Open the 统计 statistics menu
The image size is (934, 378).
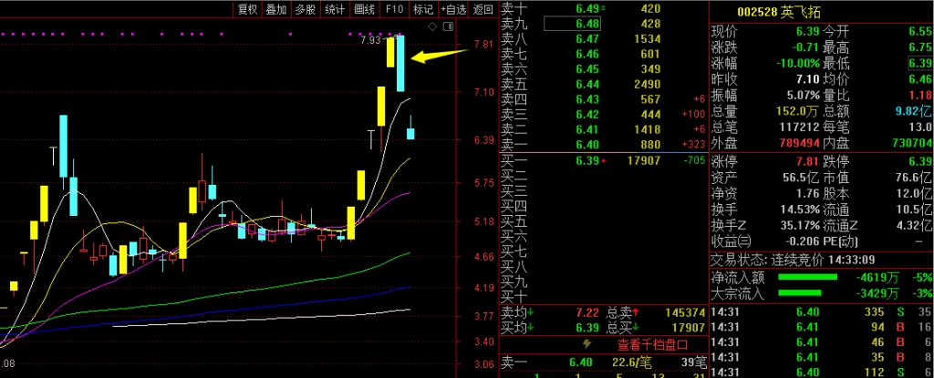335,9
